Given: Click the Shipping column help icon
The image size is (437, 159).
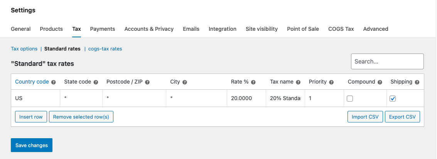Looking at the screenshot, I should click(417, 82).
